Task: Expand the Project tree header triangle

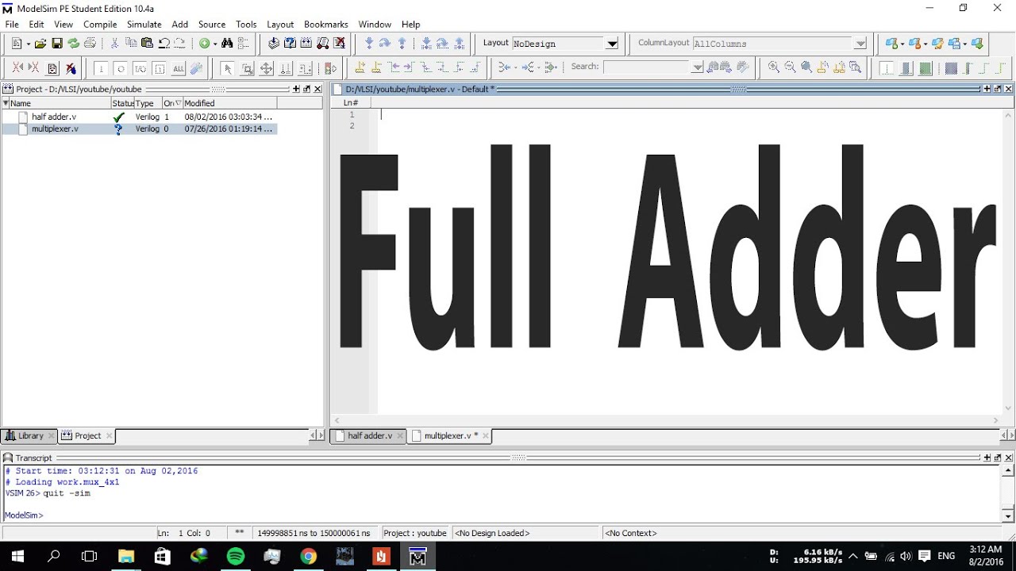Action: point(6,103)
